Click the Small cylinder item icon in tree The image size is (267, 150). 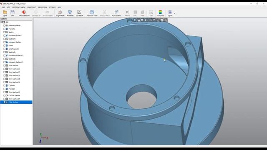coord(7,49)
